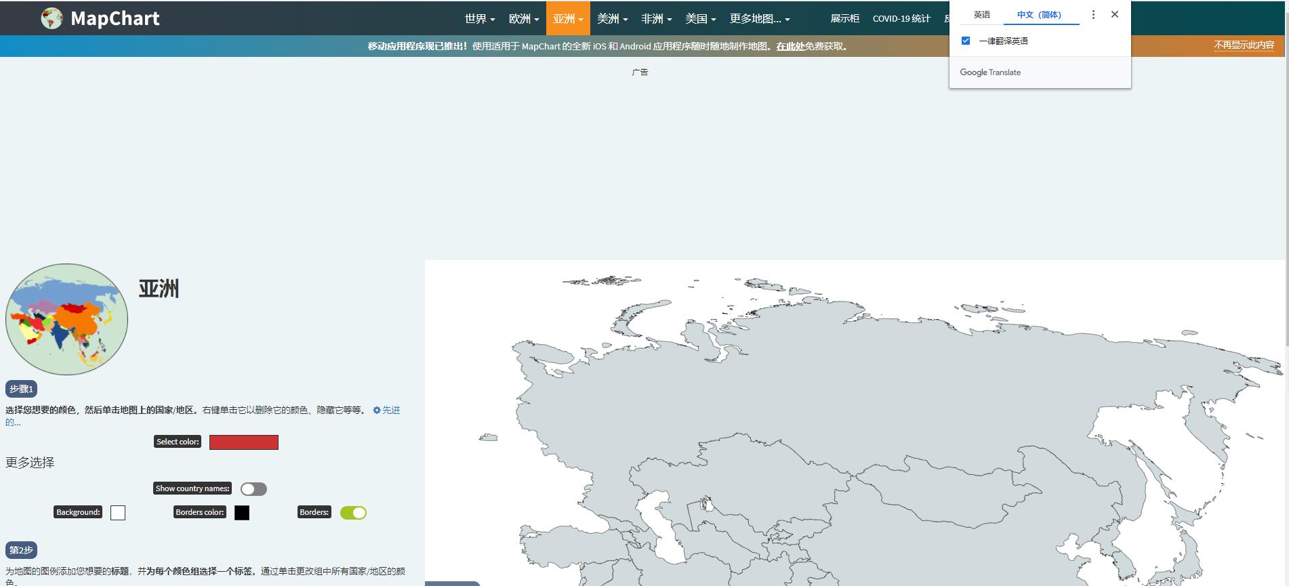Screen dimensions: 1289x586
Task: Disable the Borders toggle switch
Action: click(353, 513)
